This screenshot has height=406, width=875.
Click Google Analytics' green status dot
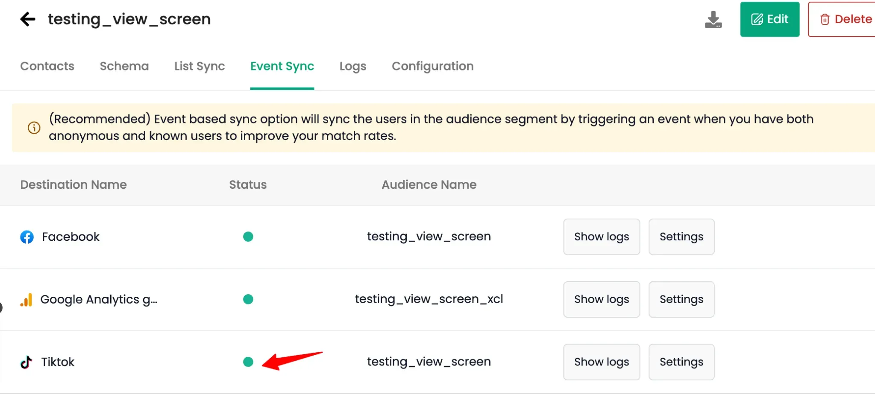click(248, 299)
